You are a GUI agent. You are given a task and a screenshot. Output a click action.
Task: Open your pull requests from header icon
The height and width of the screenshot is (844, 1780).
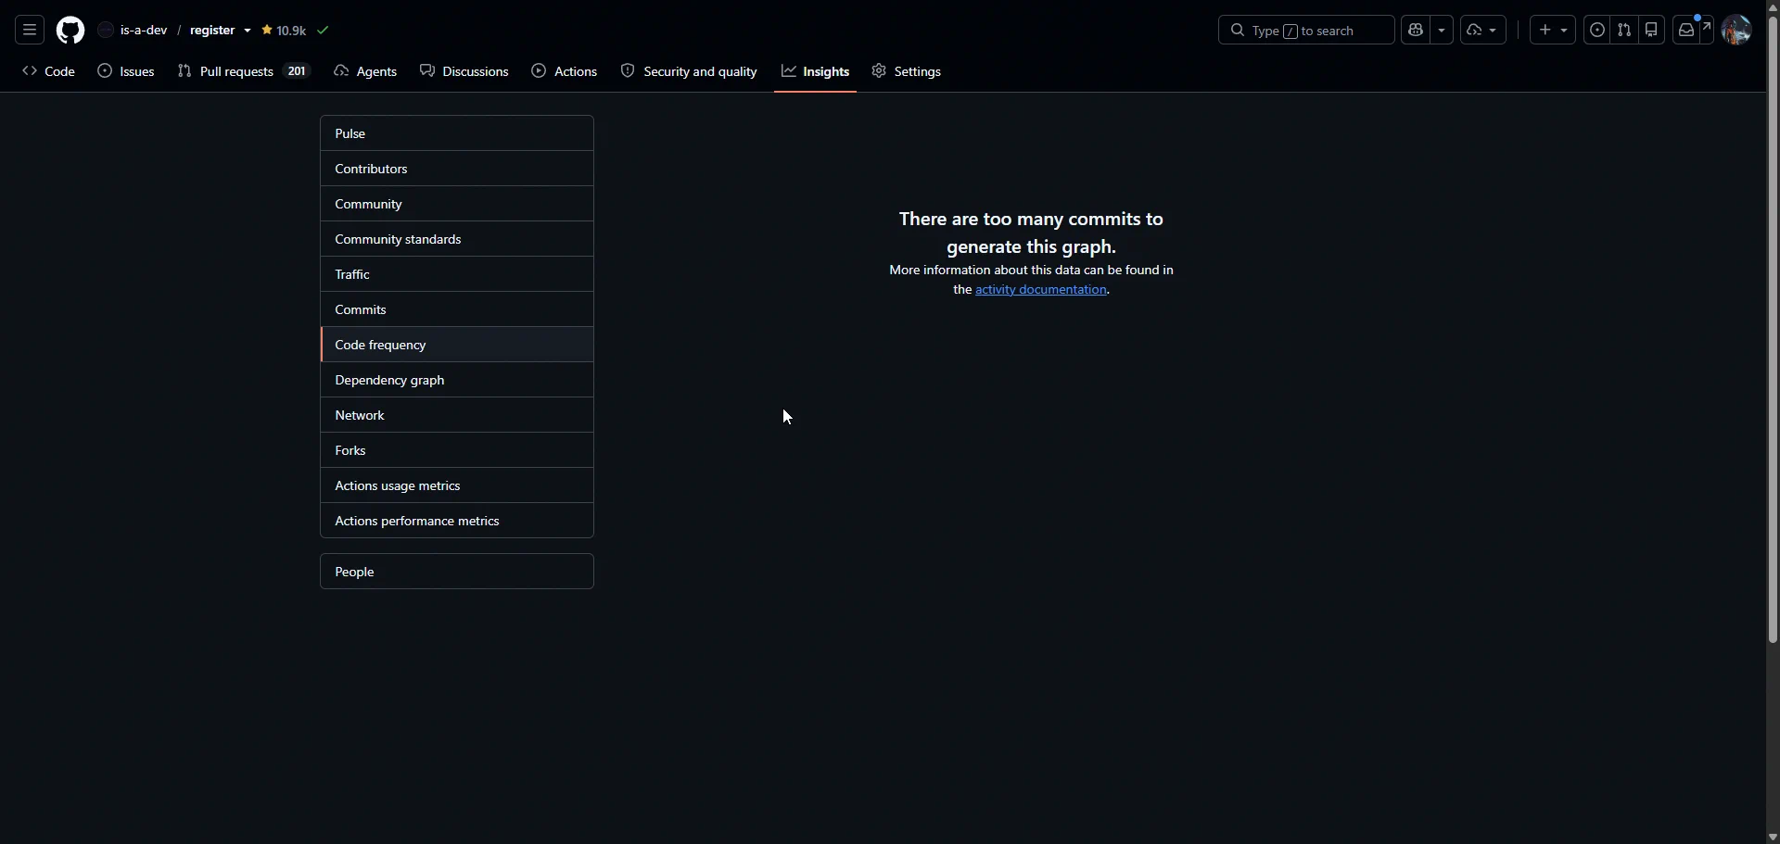[x=1624, y=31]
